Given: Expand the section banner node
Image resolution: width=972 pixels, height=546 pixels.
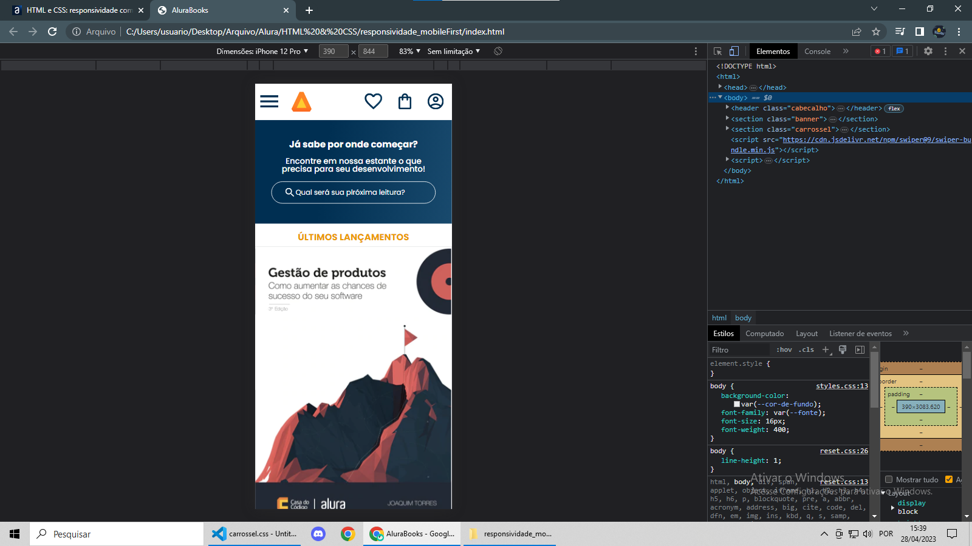Looking at the screenshot, I should 727,118.
